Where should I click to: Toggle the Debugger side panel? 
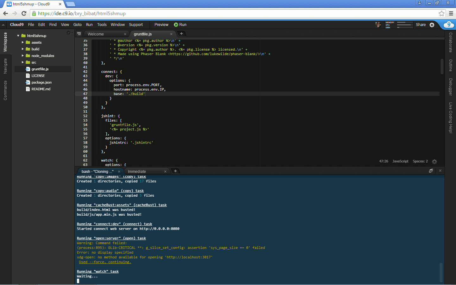click(x=450, y=87)
